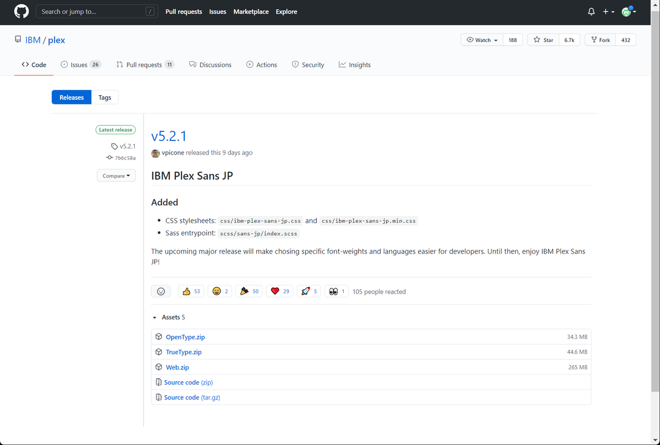Star the plex repository

tap(543, 40)
